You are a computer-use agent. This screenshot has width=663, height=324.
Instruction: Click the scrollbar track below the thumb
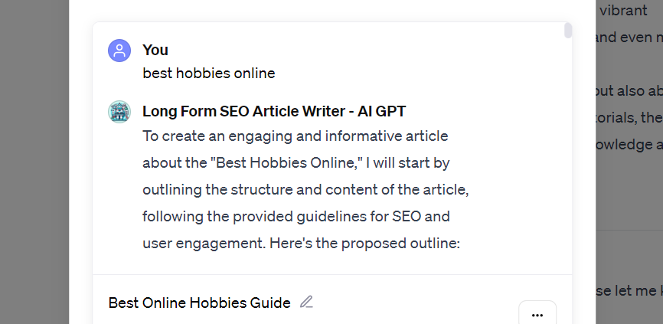coord(567,153)
